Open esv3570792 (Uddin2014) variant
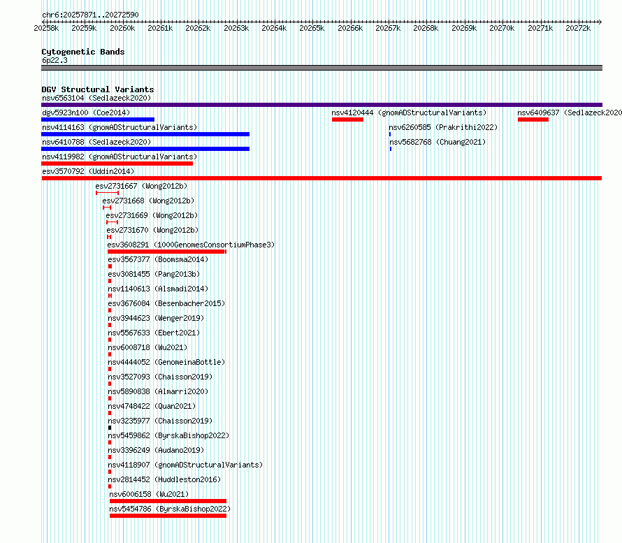Screen dimensions: 622x543 (x=88, y=171)
